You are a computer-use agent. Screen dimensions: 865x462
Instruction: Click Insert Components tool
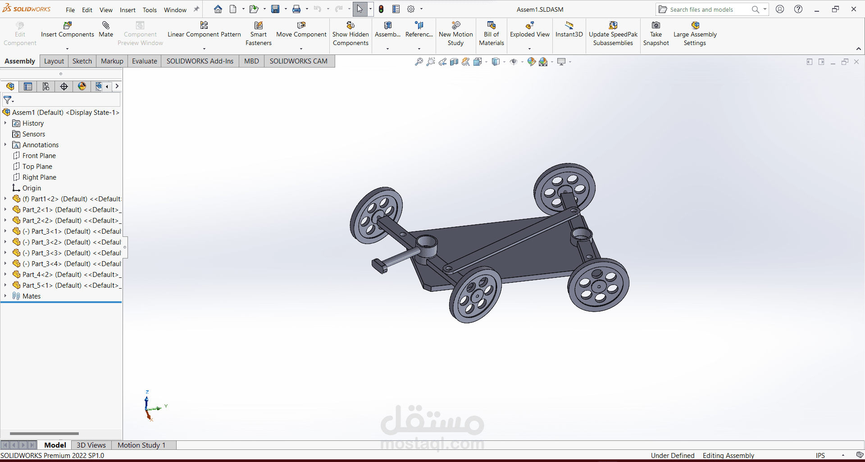68,30
